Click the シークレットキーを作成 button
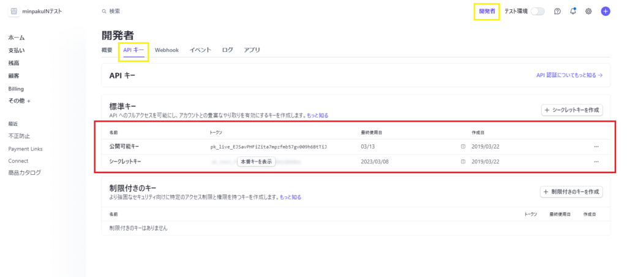This screenshot has height=277, width=627. click(x=572, y=110)
